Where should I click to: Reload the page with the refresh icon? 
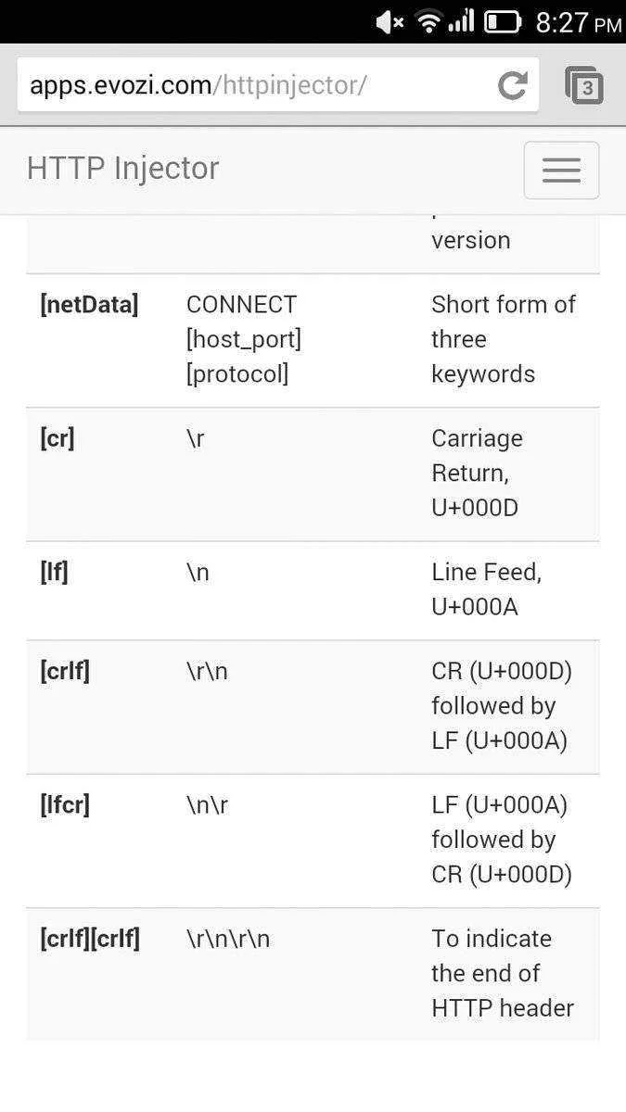[512, 85]
